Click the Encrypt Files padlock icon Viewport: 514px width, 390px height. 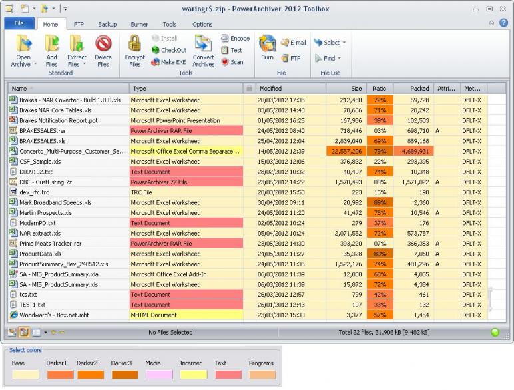pos(134,43)
